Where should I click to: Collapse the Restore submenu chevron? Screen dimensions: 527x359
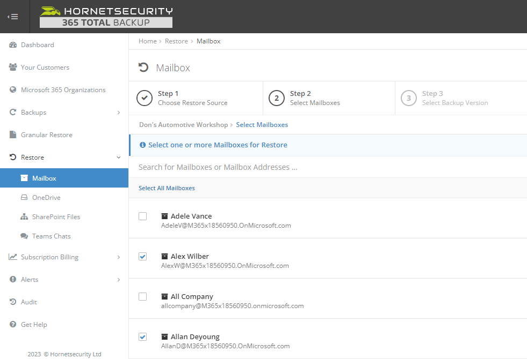[x=119, y=158]
